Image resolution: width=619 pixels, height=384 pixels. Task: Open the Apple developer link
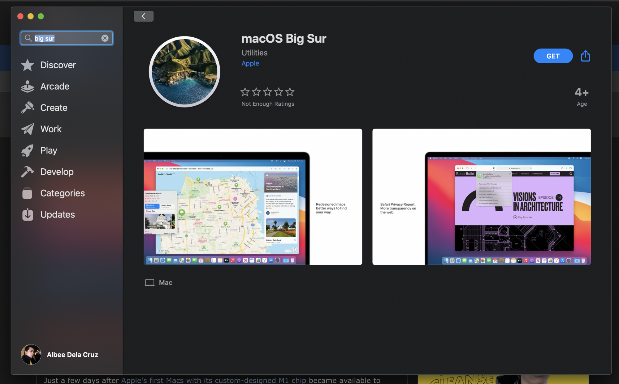click(x=250, y=63)
